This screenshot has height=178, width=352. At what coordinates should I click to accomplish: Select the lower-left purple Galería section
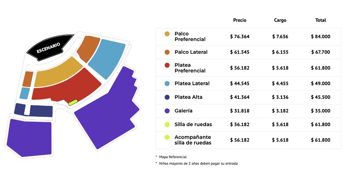29,137
